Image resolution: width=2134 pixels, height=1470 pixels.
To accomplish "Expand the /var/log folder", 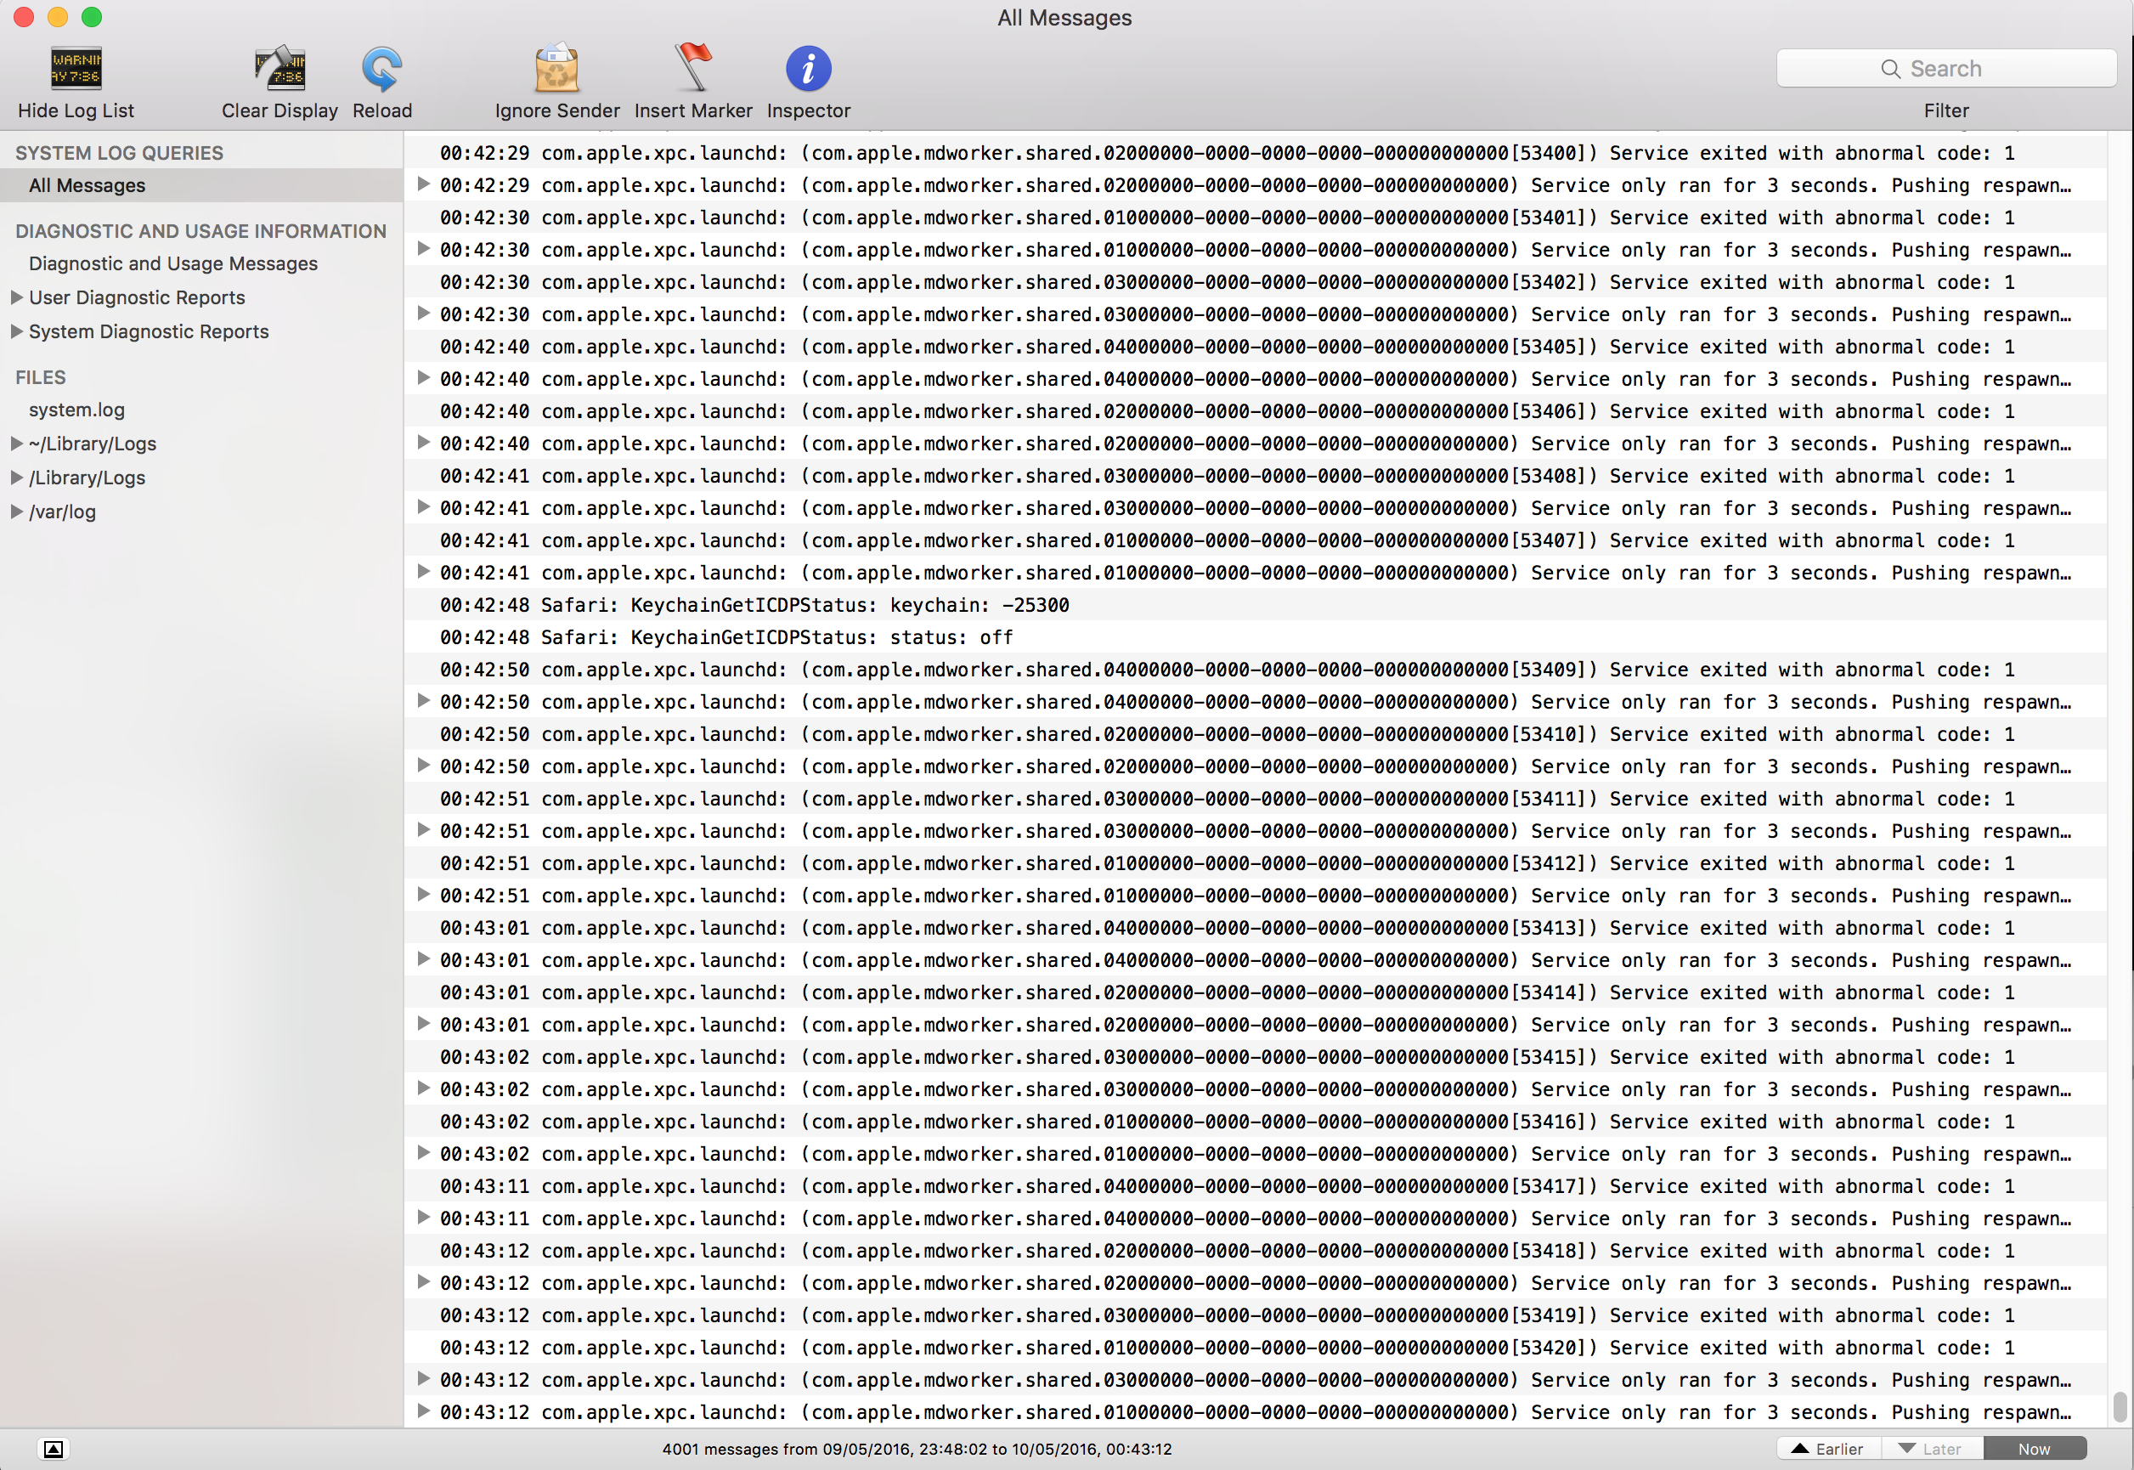I will [x=17, y=512].
